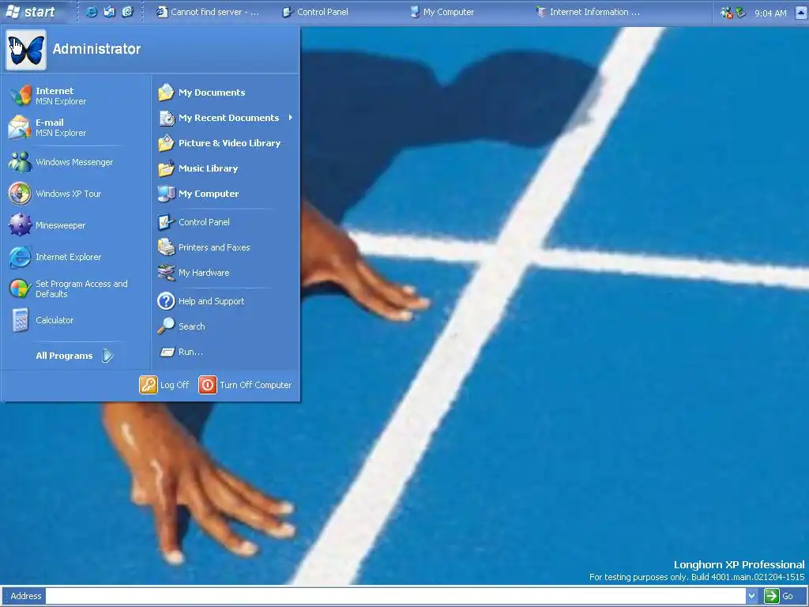Screen dimensions: 809x607
Task: Open MSN Explorer Internet icon
Action: 20,96
